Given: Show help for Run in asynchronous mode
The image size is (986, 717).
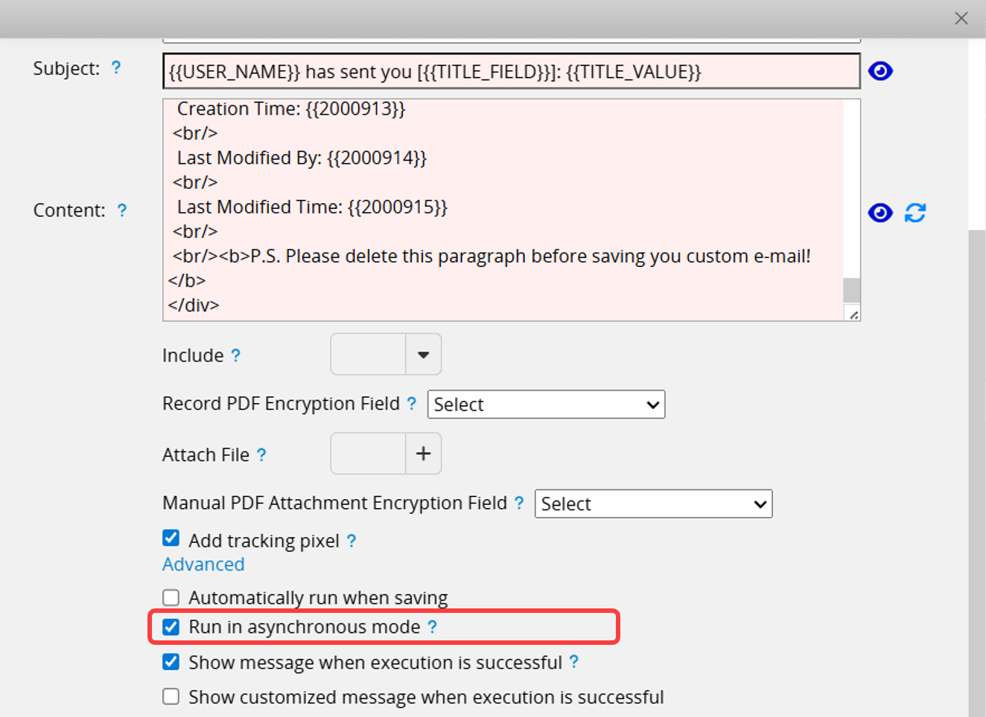Looking at the screenshot, I should [x=433, y=627].
